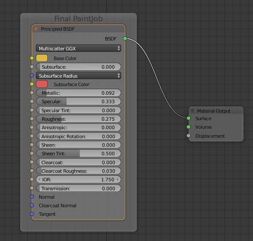
Task: Collapse the Principled BSDF node triangle
Action: pyautogui.click(x=36, y=29)
